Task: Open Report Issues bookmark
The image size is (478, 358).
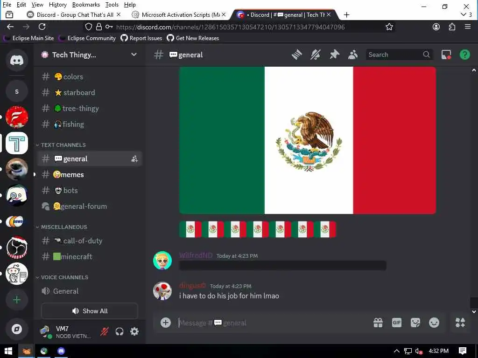Action: coord(141,38)
